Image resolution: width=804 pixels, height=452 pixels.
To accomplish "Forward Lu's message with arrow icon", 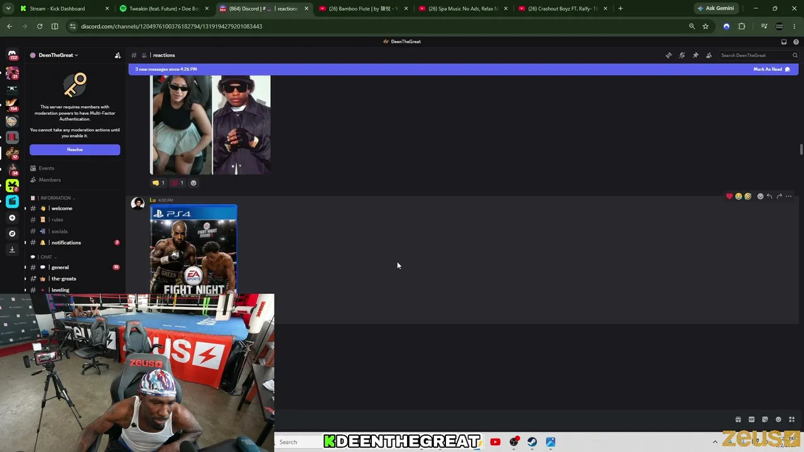I will click(779, 196).
